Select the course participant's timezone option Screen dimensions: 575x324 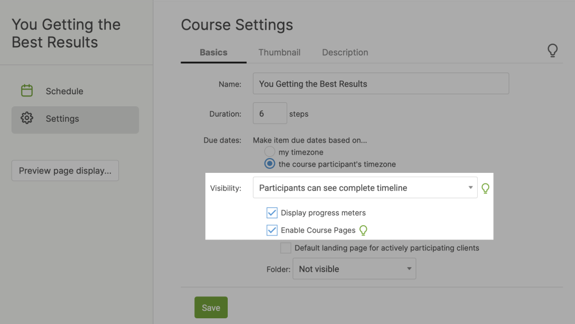[270, 164]
